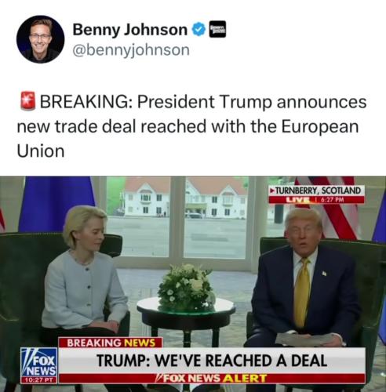The image size is (386, 392).
Task: Click the red siren emoji
Action: [x=27, y=101]
